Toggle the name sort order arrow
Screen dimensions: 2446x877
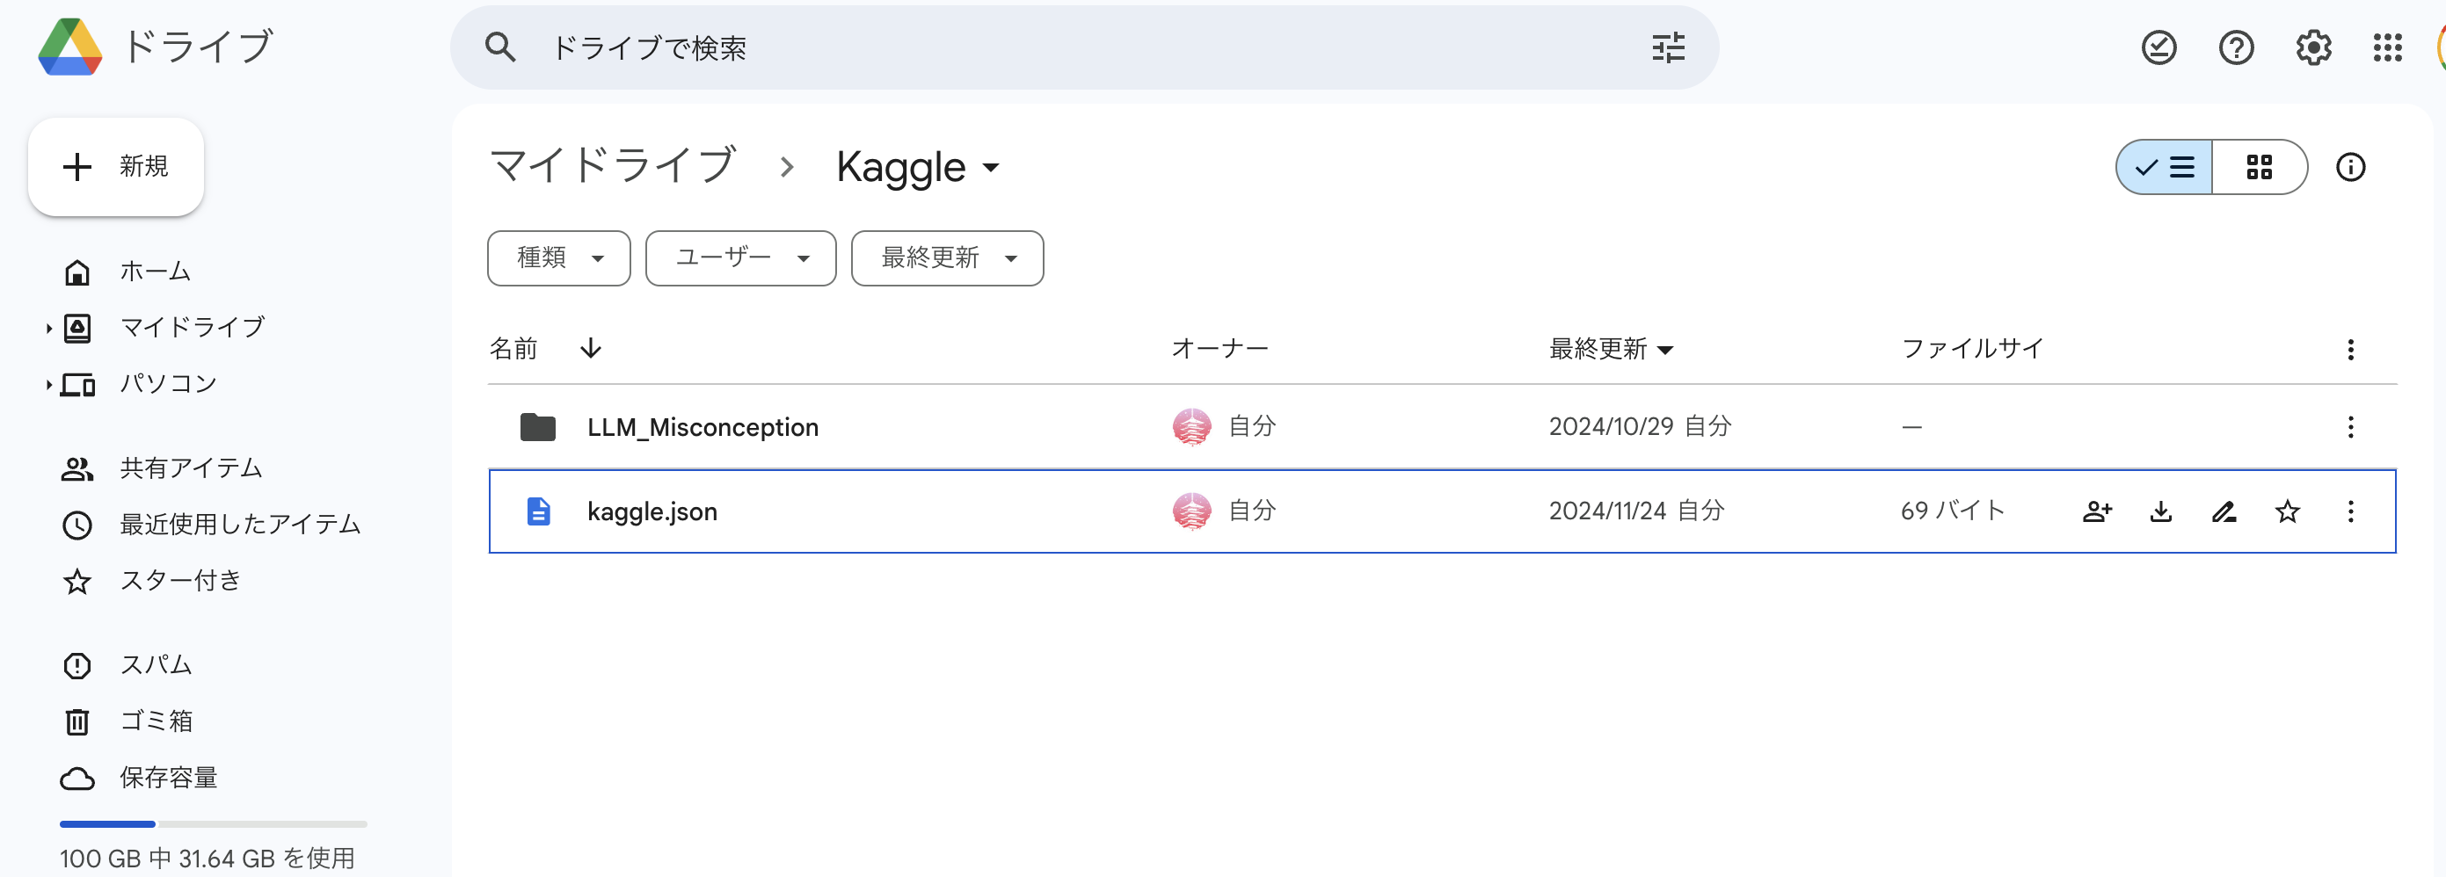pyautogui.click(x=590, y=348)
